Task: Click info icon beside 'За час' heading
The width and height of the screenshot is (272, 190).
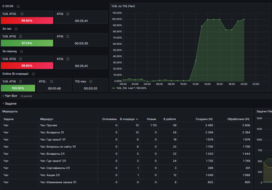Action: pos(16,29)
